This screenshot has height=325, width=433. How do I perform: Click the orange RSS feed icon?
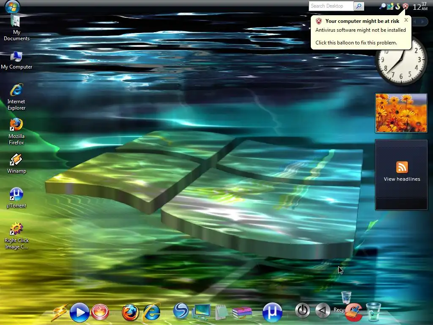click(x=402, y=167)
